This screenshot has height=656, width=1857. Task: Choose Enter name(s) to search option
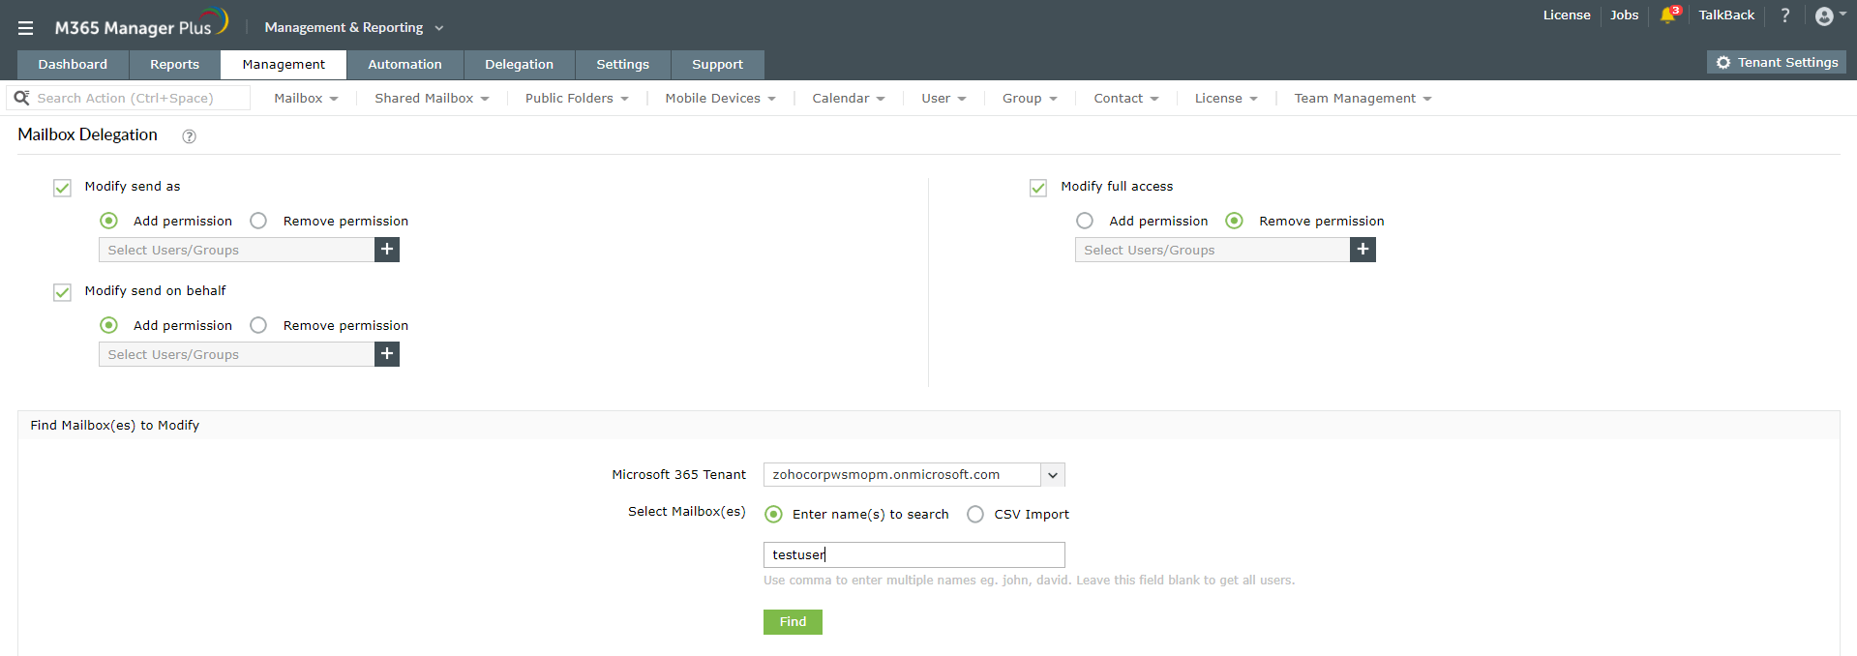click(773, 514)
